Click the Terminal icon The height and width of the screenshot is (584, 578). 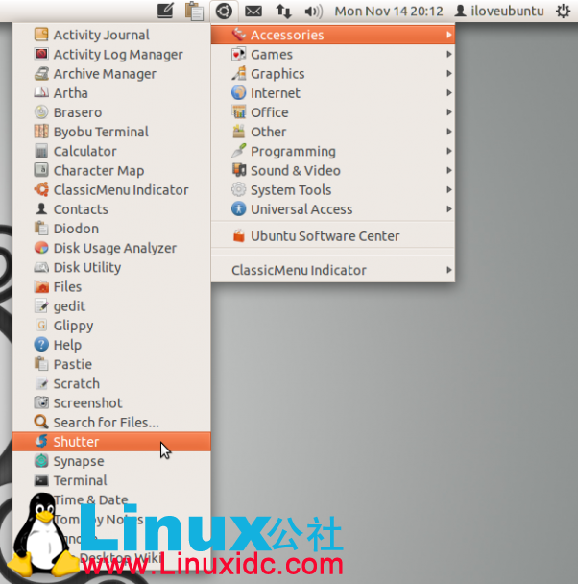pos(41,480)
